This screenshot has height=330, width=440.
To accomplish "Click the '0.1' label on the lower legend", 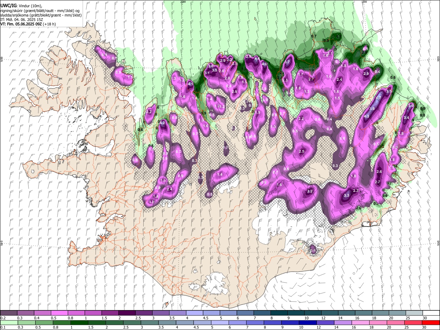I will (x=3, y=327).
